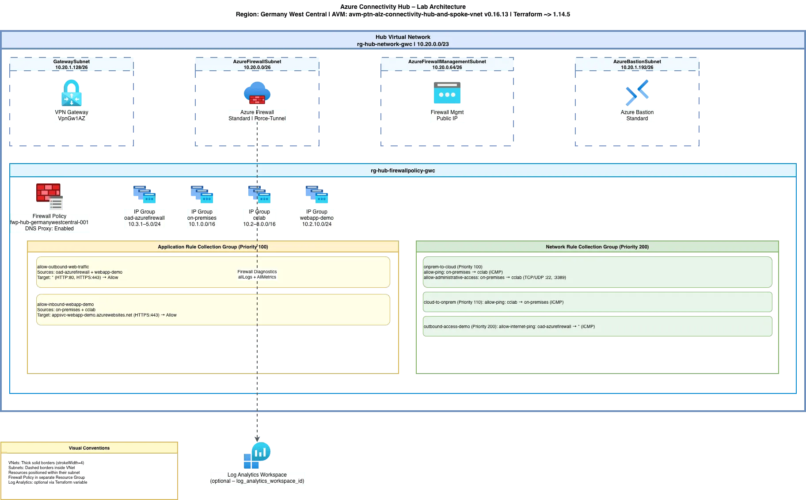Select the rg-hub-firewallpolicy-gwc header

403,171
